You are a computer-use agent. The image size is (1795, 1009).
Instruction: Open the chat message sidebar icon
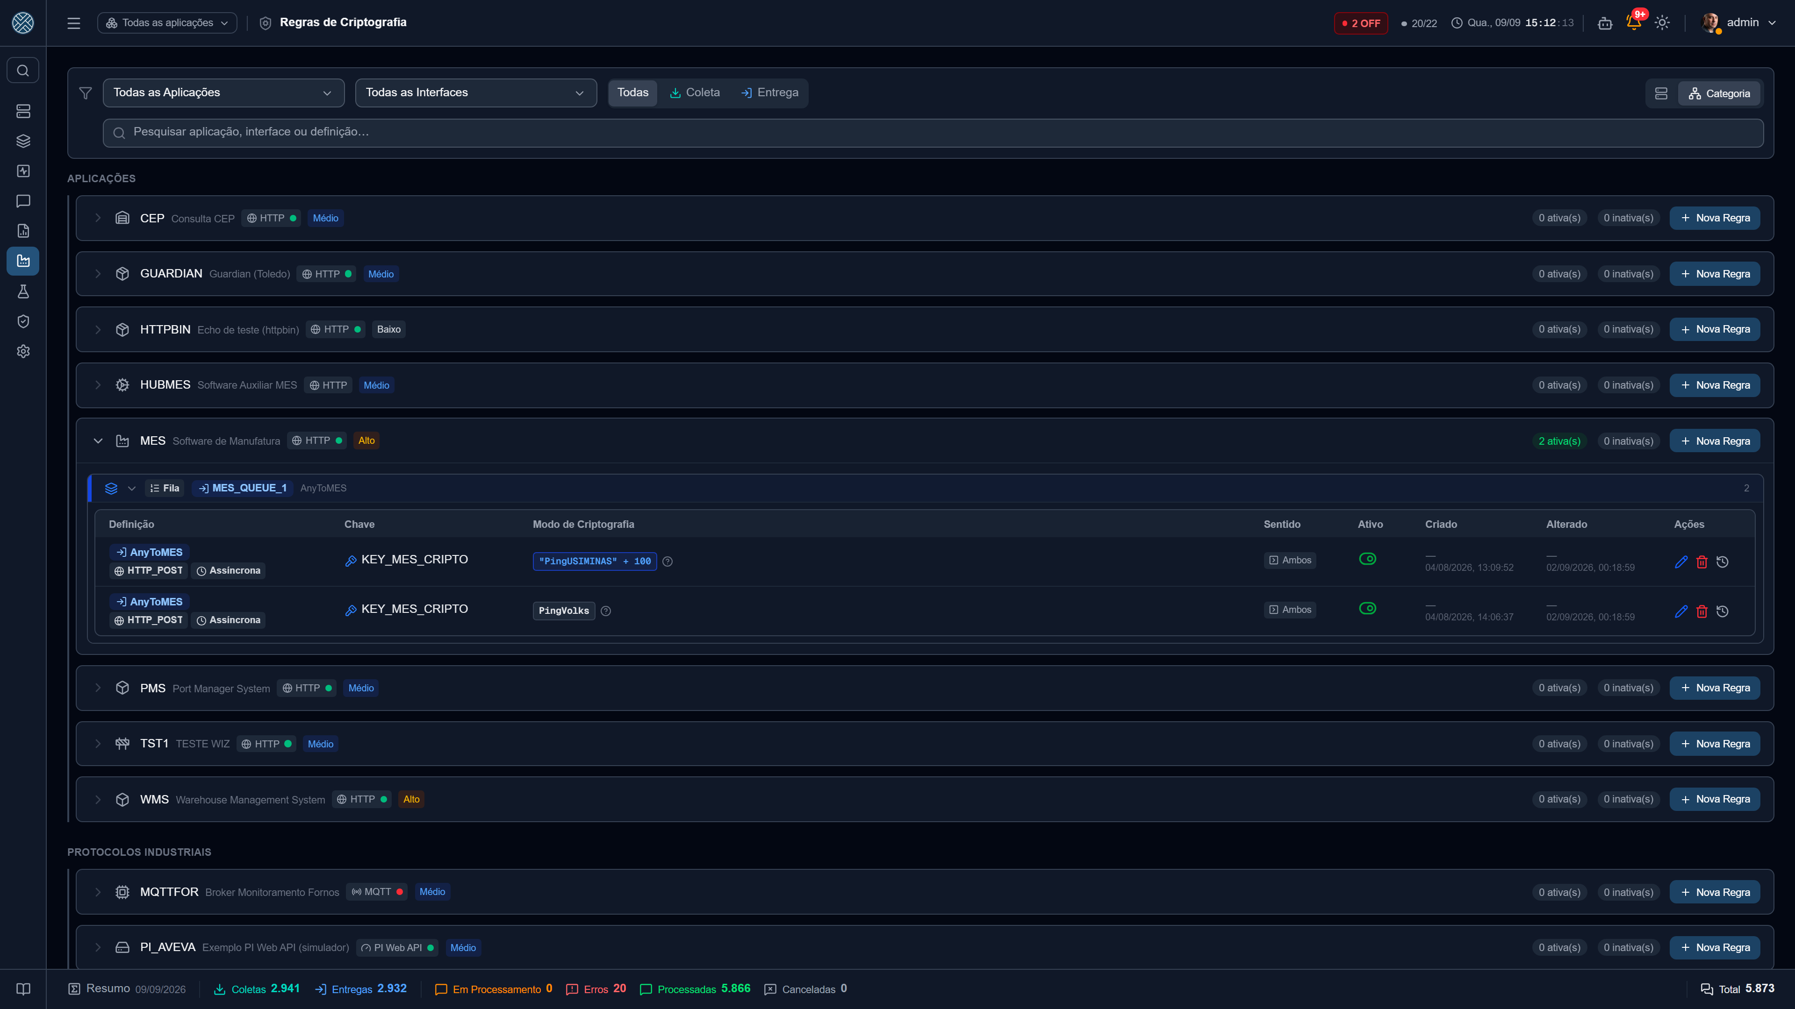(23, 200)
